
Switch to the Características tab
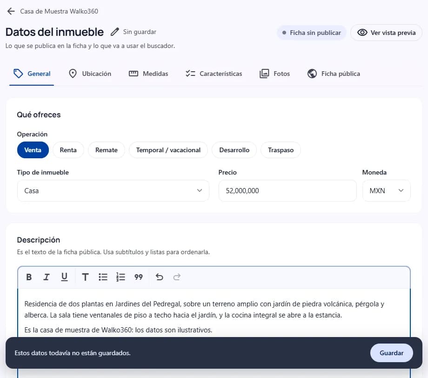click(214, 74)
